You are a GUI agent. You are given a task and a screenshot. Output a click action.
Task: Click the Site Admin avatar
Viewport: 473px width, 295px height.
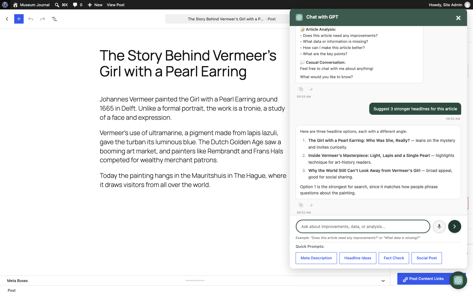pyautogui.click(x=467, y=5)
